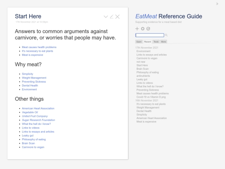
Task: Open the control panel gear icon
Action: 142,29
